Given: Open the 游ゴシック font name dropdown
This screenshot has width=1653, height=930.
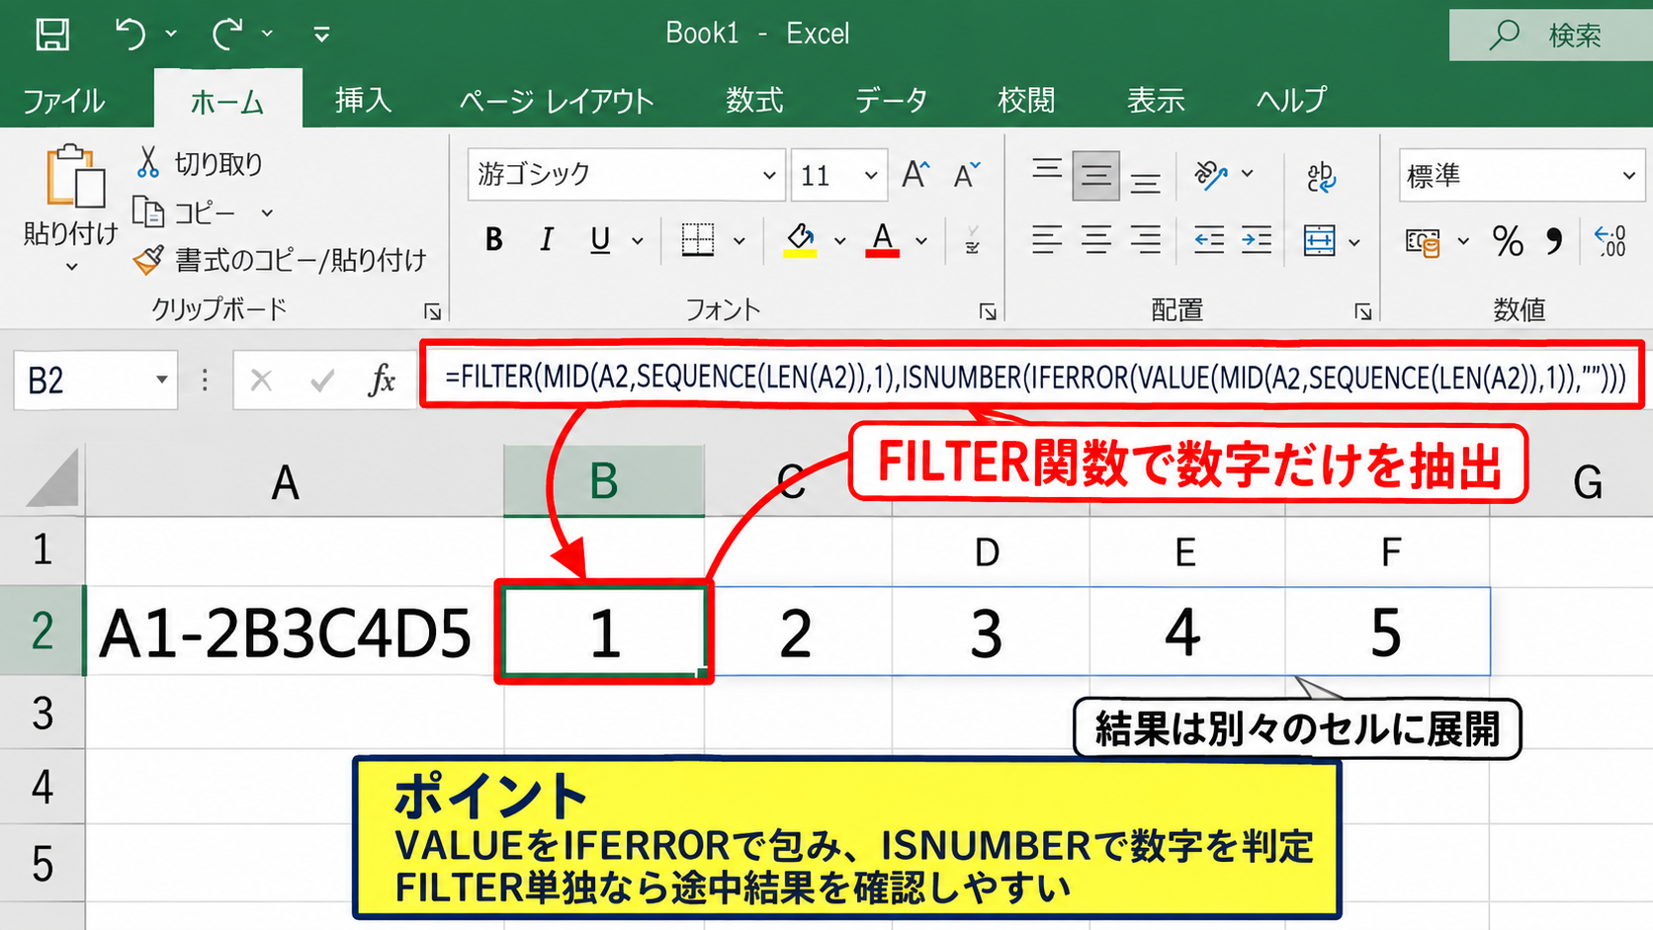Looking at the screenshot, I should tap(769, 175).
